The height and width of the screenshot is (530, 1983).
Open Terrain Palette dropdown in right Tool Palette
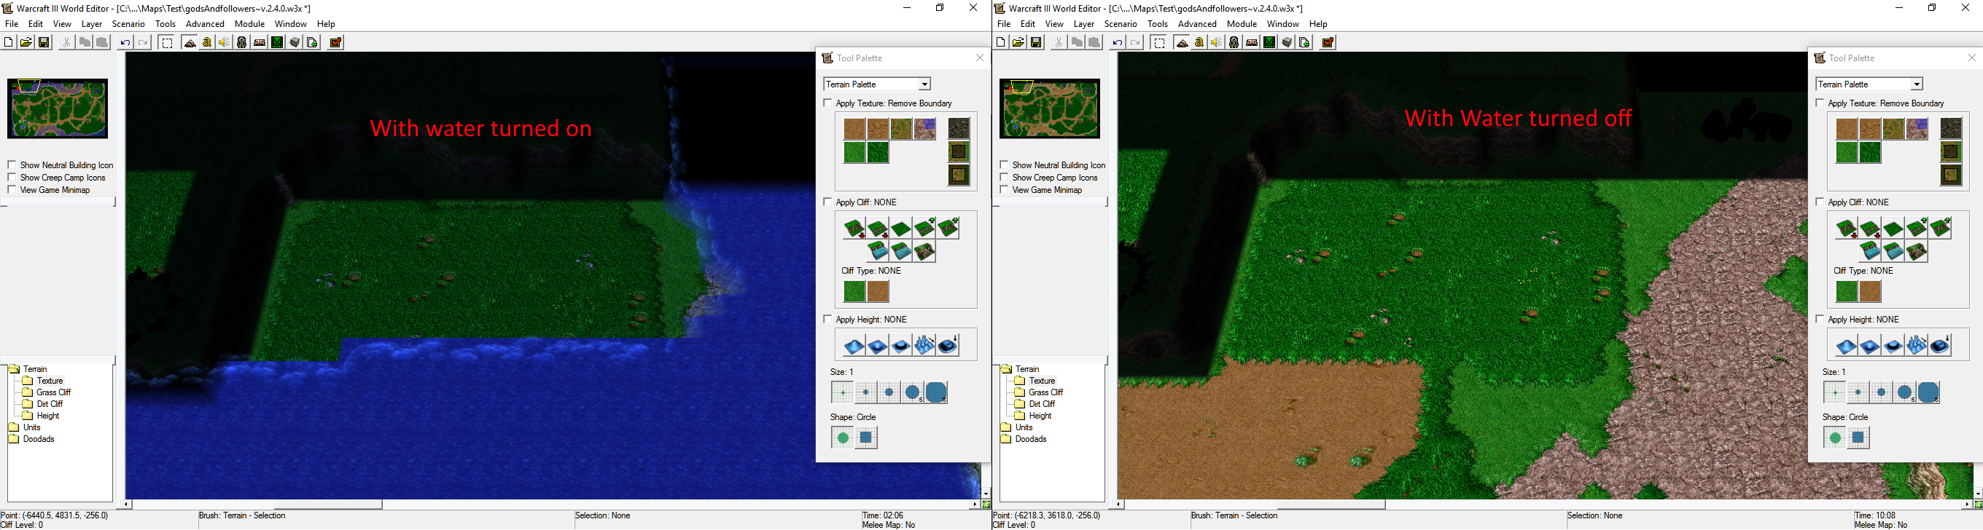tap(1870, 84)
